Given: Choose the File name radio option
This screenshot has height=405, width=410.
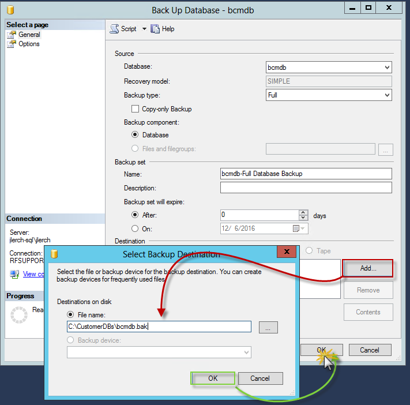Looking at the screenshot, I should coord(72,315).
